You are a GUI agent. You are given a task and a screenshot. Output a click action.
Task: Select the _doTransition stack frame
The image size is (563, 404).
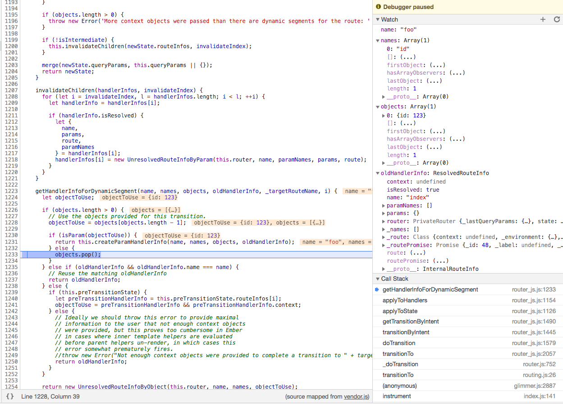[467, 364]
